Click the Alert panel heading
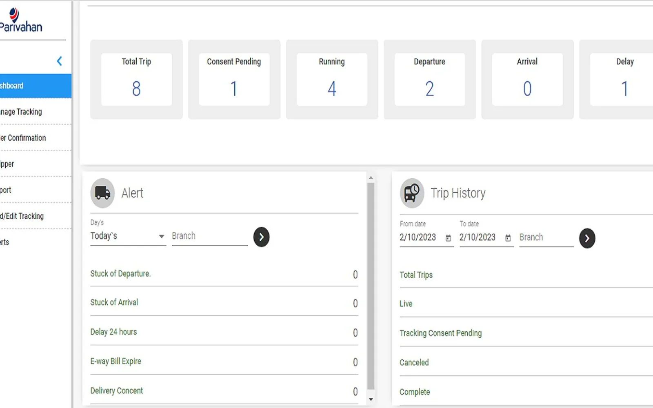653x408 pixels. 132,193
